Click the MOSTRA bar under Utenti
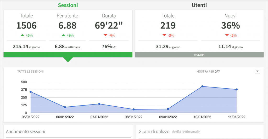This screenshot has width=268, height=139. tap(199, 55)
